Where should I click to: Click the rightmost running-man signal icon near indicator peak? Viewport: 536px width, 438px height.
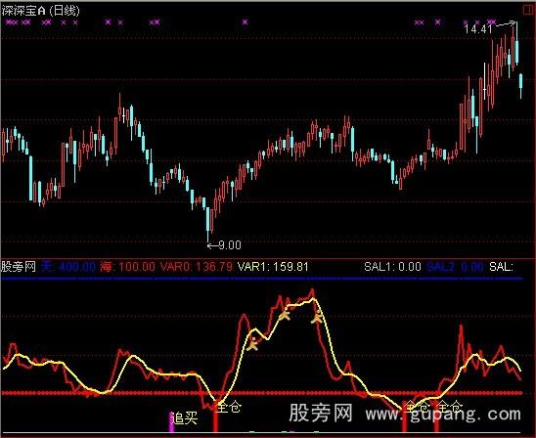317,317
